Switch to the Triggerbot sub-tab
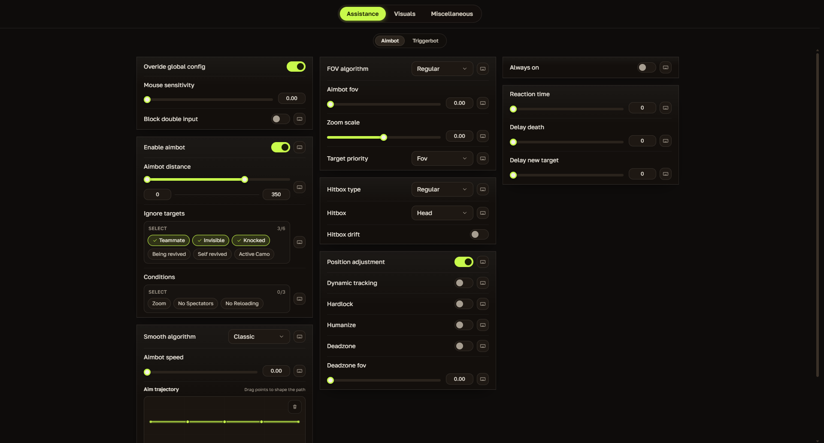 click(425, 41)
